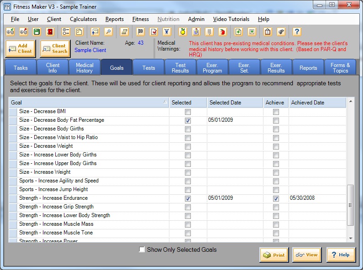The width and height of the screenshot is (363, 270).
Task: Open the Admin menu
Action: pos(196,19)
